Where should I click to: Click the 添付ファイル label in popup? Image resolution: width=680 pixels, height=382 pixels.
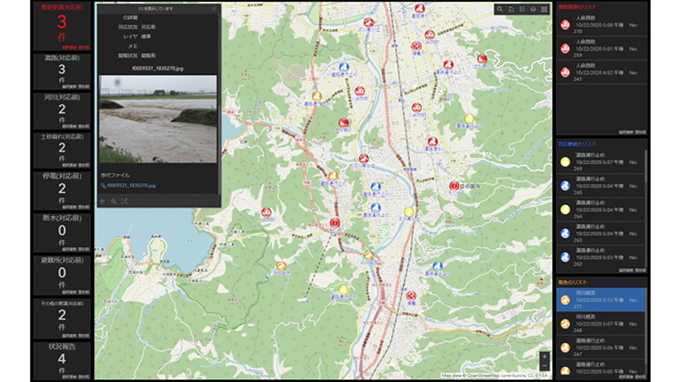pos(115,175)
